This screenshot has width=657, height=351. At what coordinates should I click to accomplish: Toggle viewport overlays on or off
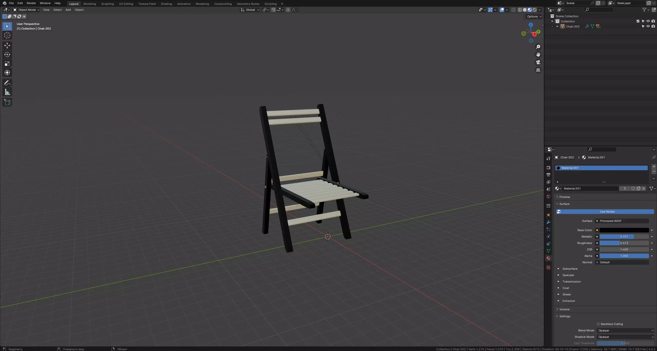[x=502, y=10]
